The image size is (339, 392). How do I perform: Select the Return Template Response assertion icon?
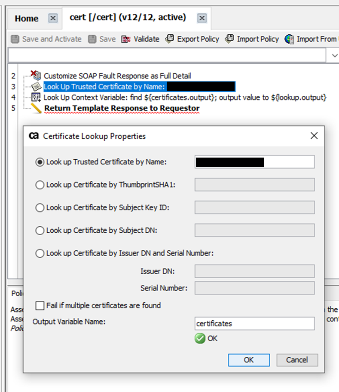coord(36,108)
